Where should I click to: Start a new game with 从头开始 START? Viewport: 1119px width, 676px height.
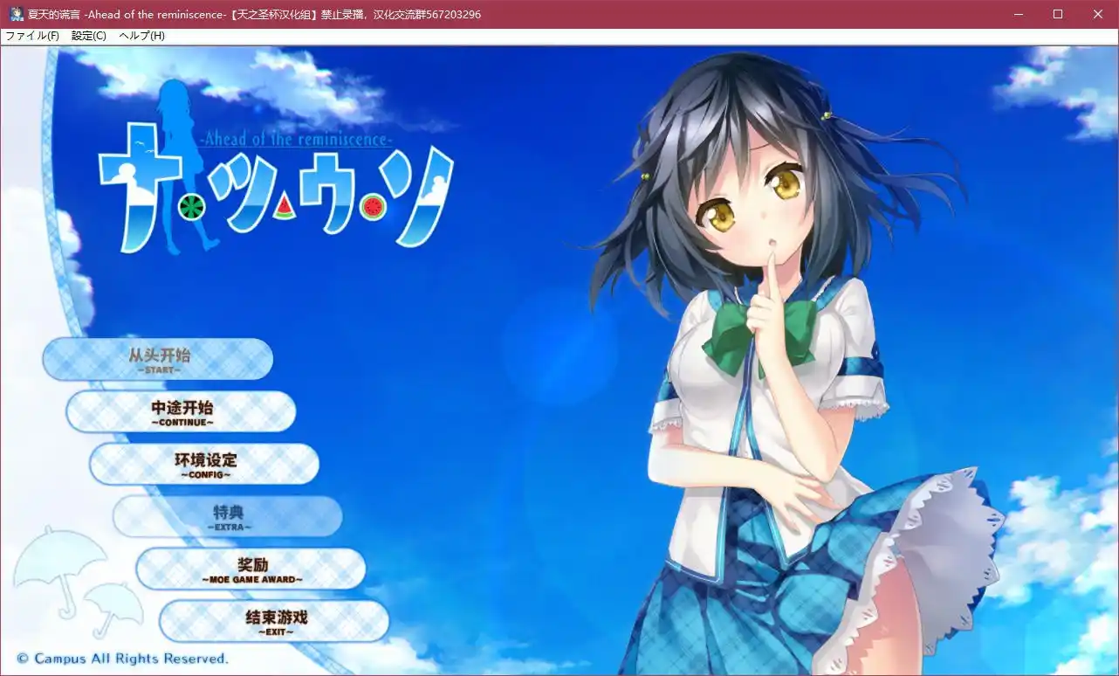click(x=157, y=359)
